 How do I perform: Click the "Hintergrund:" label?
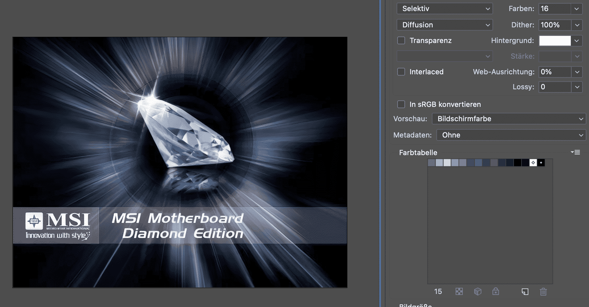tap(512, 40)
